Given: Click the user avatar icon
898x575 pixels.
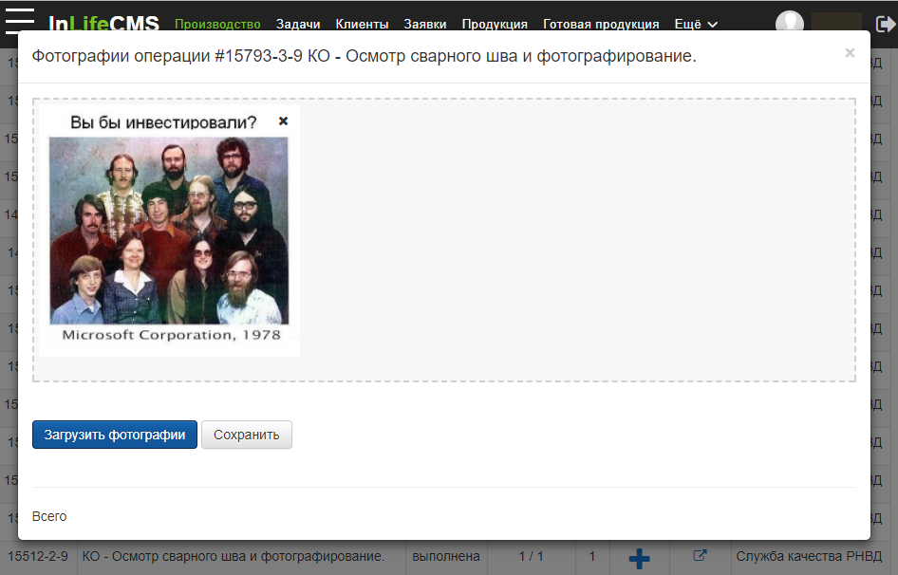Looking at the screenshot, I should pyautogui.click(x=789, y=24).
